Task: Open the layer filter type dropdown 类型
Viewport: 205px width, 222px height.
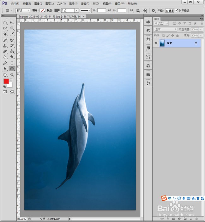Action: 161,23
